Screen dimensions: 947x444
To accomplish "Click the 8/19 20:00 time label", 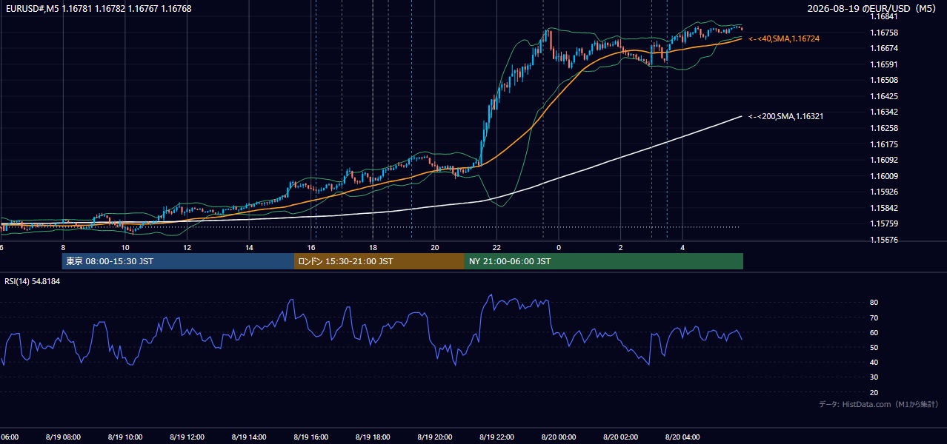I will (x=435, y=437).
